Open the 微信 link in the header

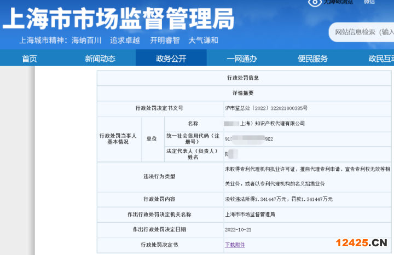pyautogui.click(x=369, y=2)
